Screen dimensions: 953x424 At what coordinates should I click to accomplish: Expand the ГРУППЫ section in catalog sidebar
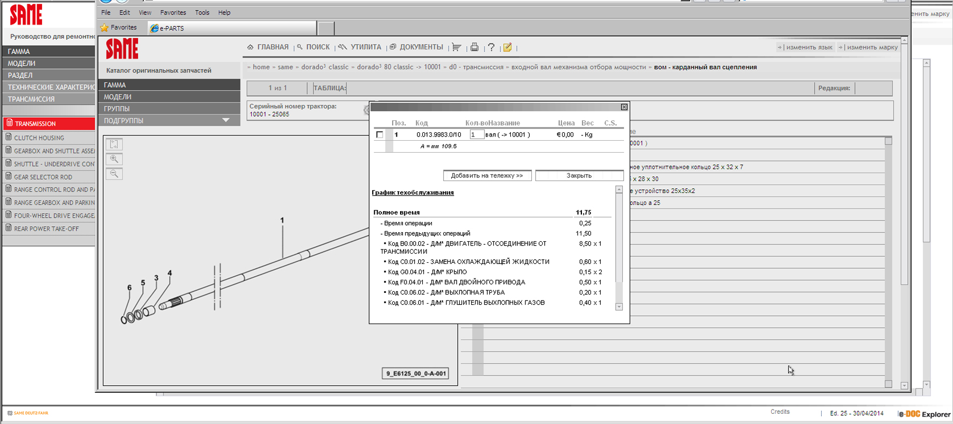tap(117, 109)
